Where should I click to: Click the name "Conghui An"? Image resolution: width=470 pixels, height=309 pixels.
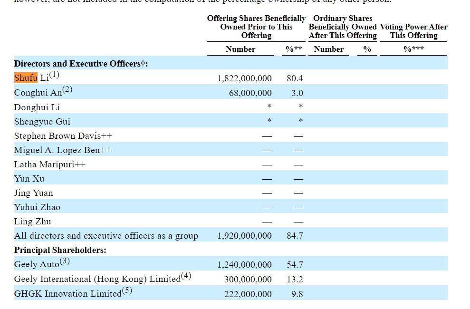(x=38, y=93)
